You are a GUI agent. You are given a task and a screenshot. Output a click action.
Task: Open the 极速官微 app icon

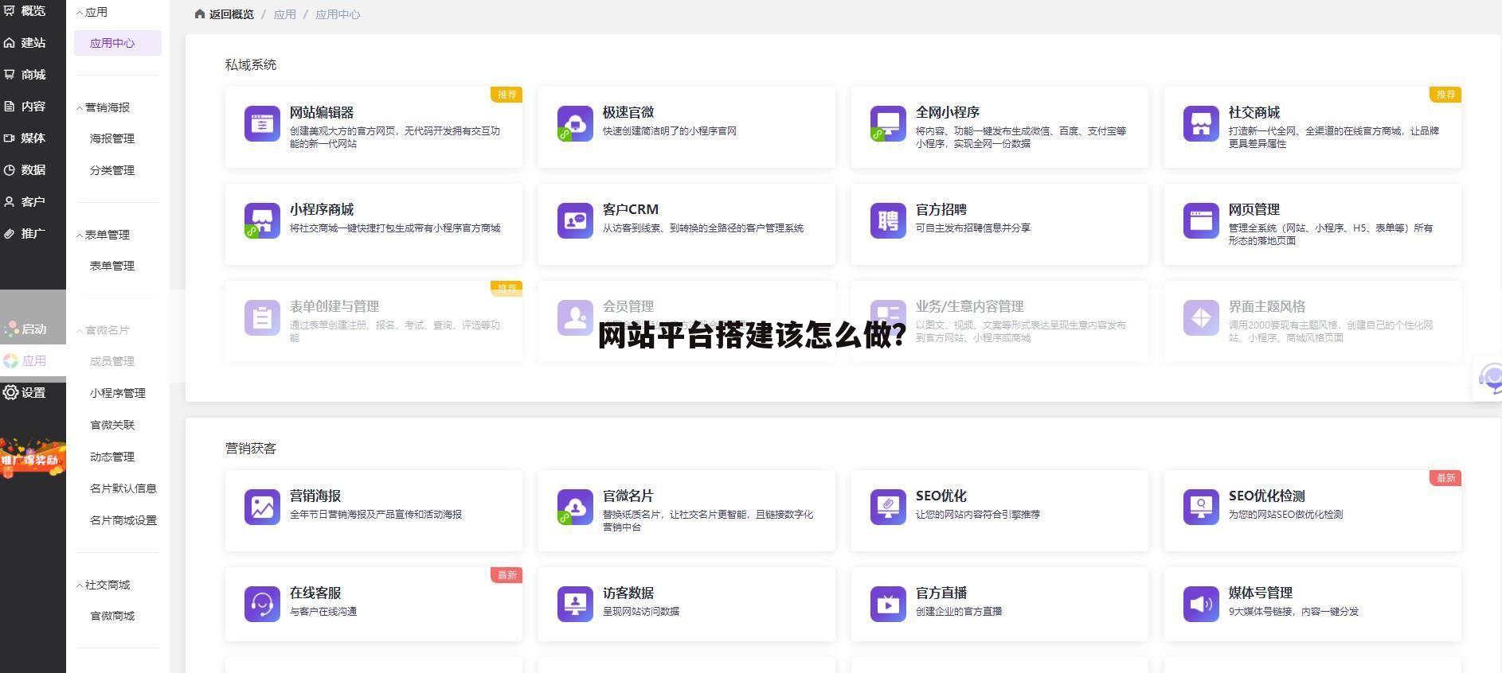[575, 124]
